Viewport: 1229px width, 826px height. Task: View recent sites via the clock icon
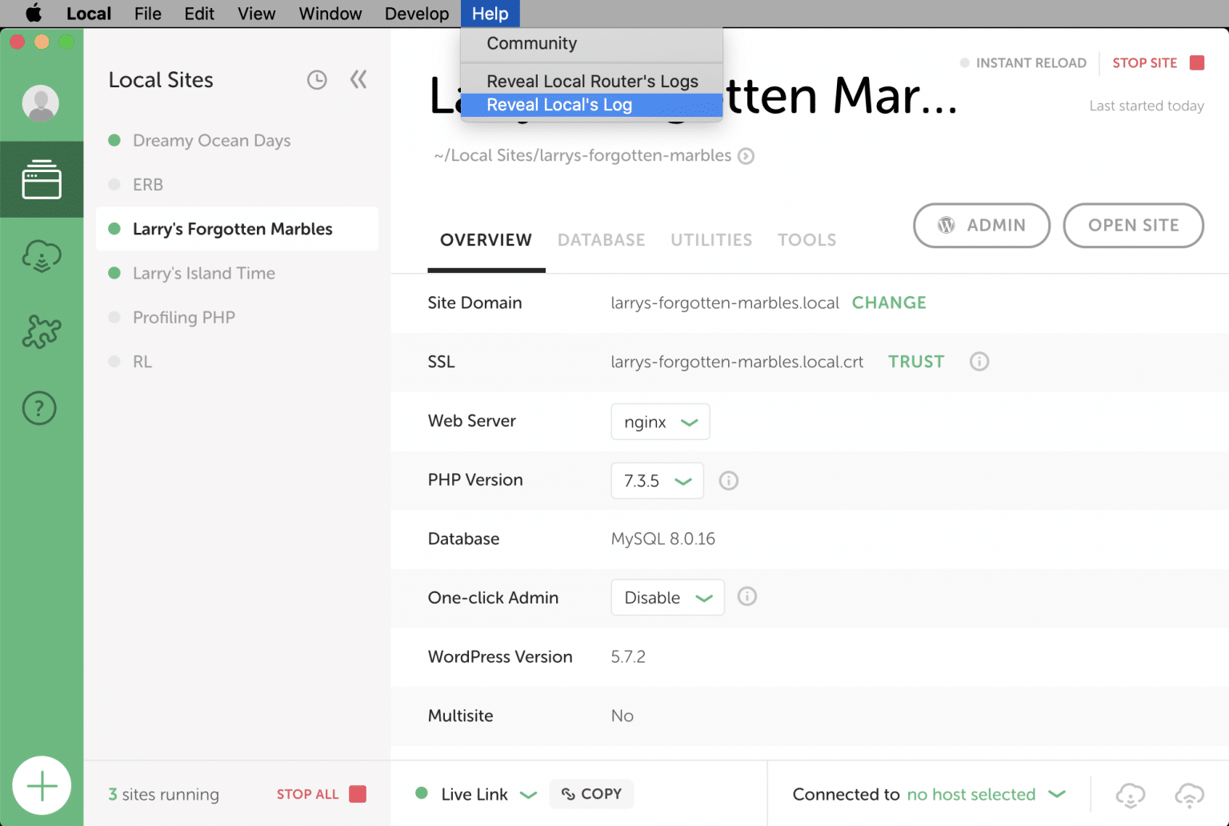(317, 79)
